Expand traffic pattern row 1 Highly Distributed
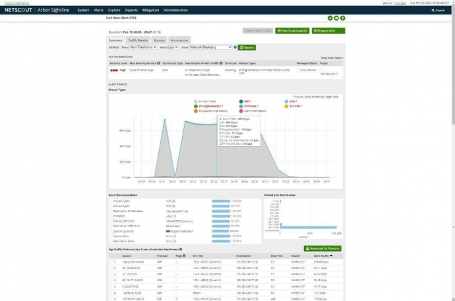This screenshot has height=301, width=455. click(111, 261)
